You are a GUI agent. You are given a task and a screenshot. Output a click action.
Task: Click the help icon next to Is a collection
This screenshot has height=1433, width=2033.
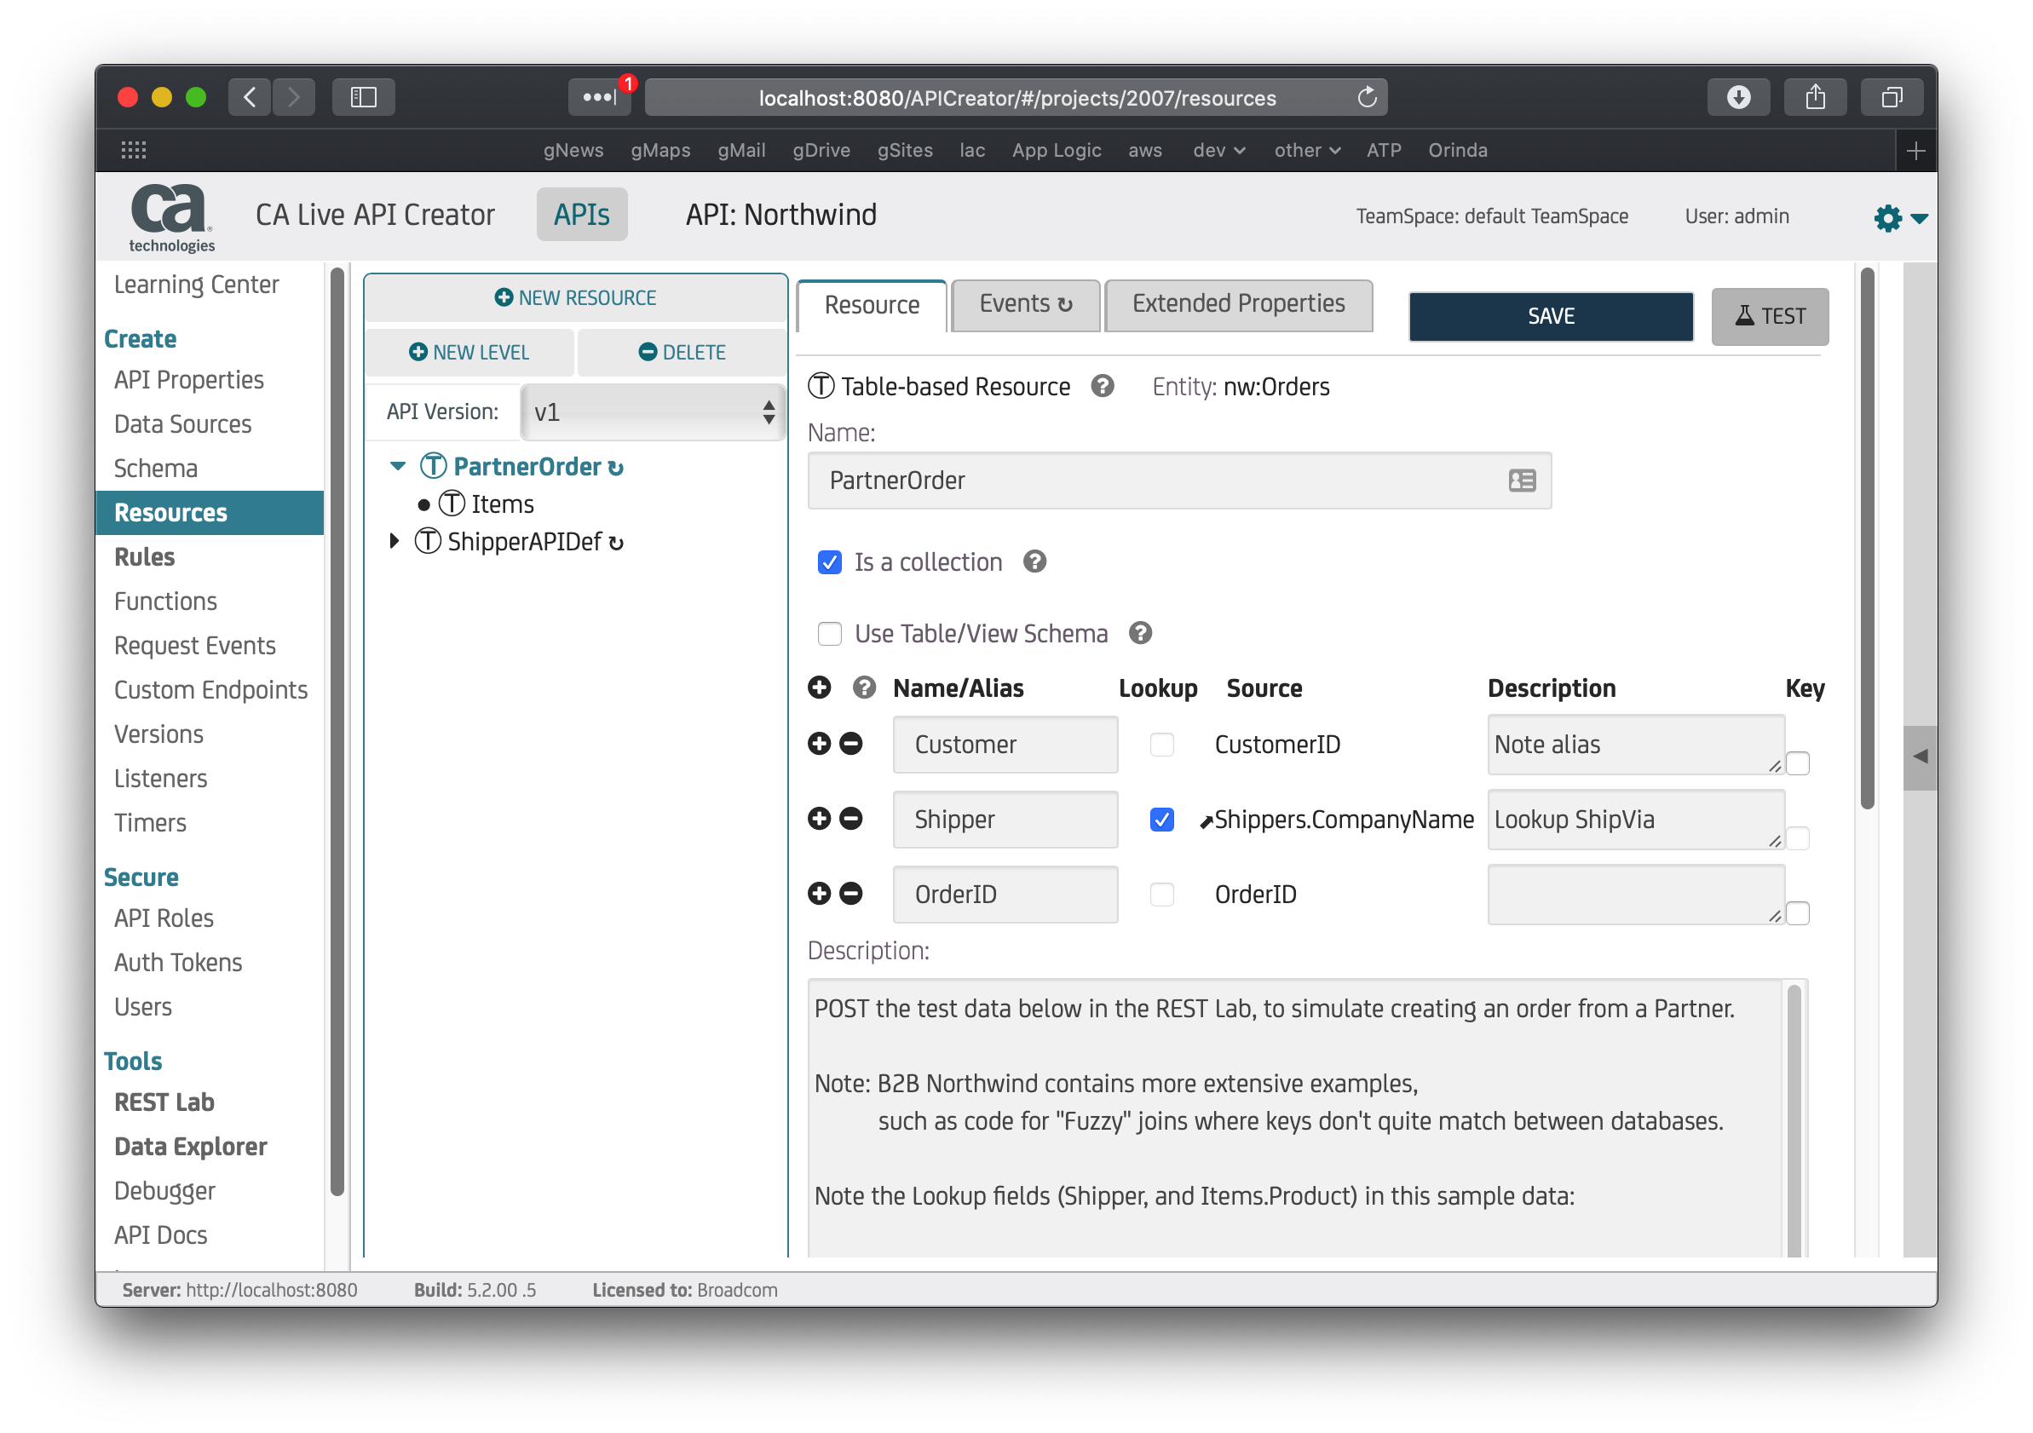click(x=1034, y=561)
